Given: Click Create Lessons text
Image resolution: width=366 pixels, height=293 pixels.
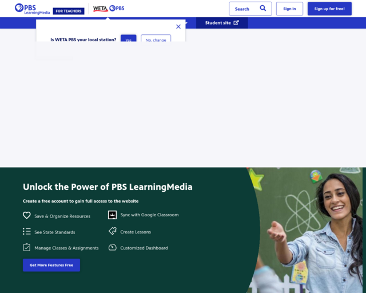Looking at the screenshot, I should [136, 232].
